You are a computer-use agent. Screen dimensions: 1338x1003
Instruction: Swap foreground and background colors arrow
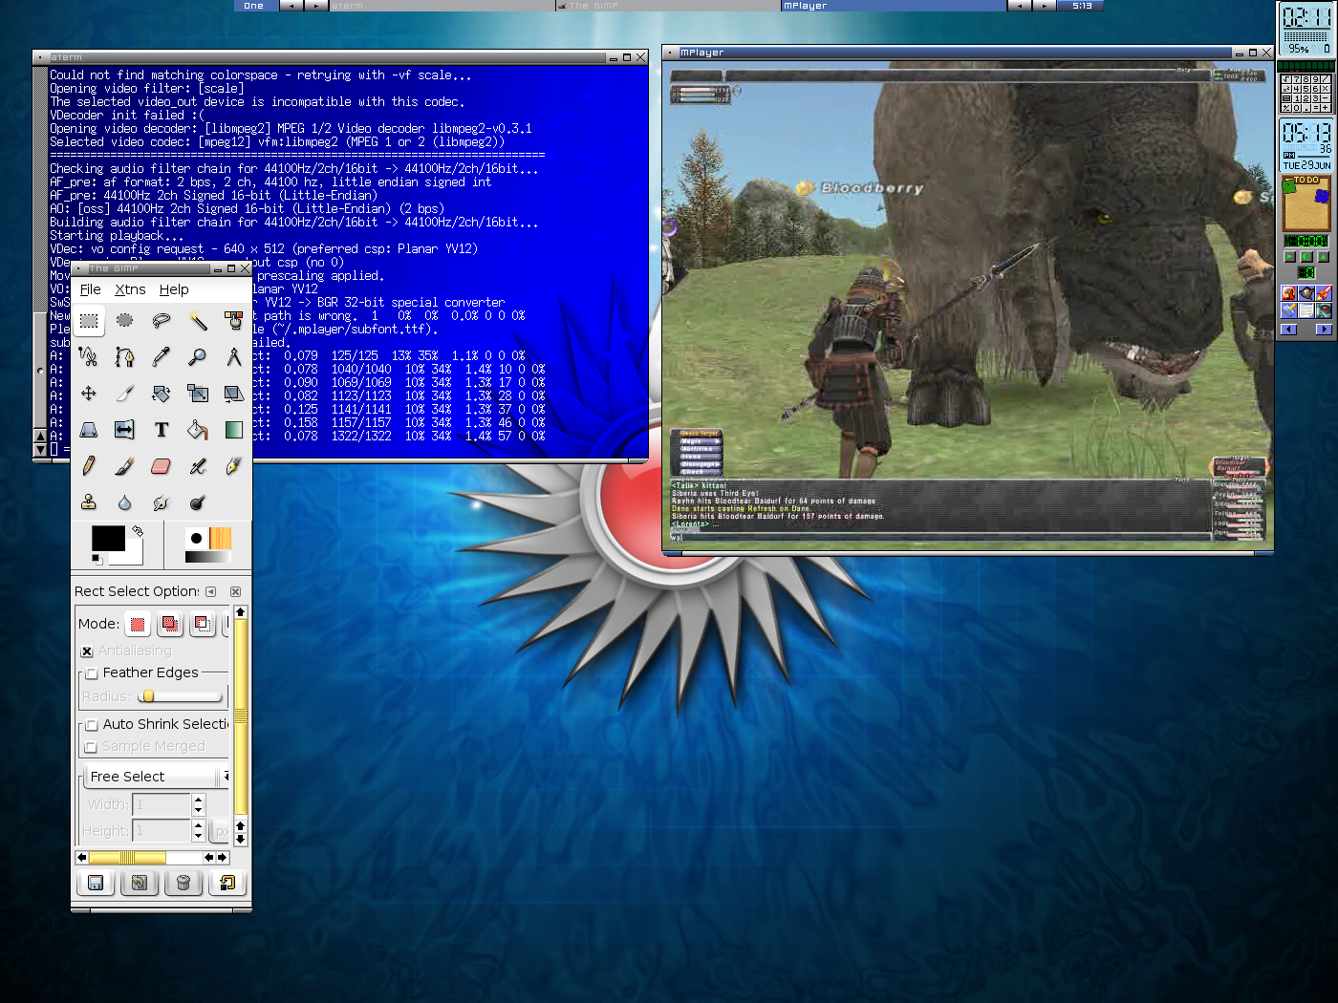pyautogui.click(x=137, y=531)
